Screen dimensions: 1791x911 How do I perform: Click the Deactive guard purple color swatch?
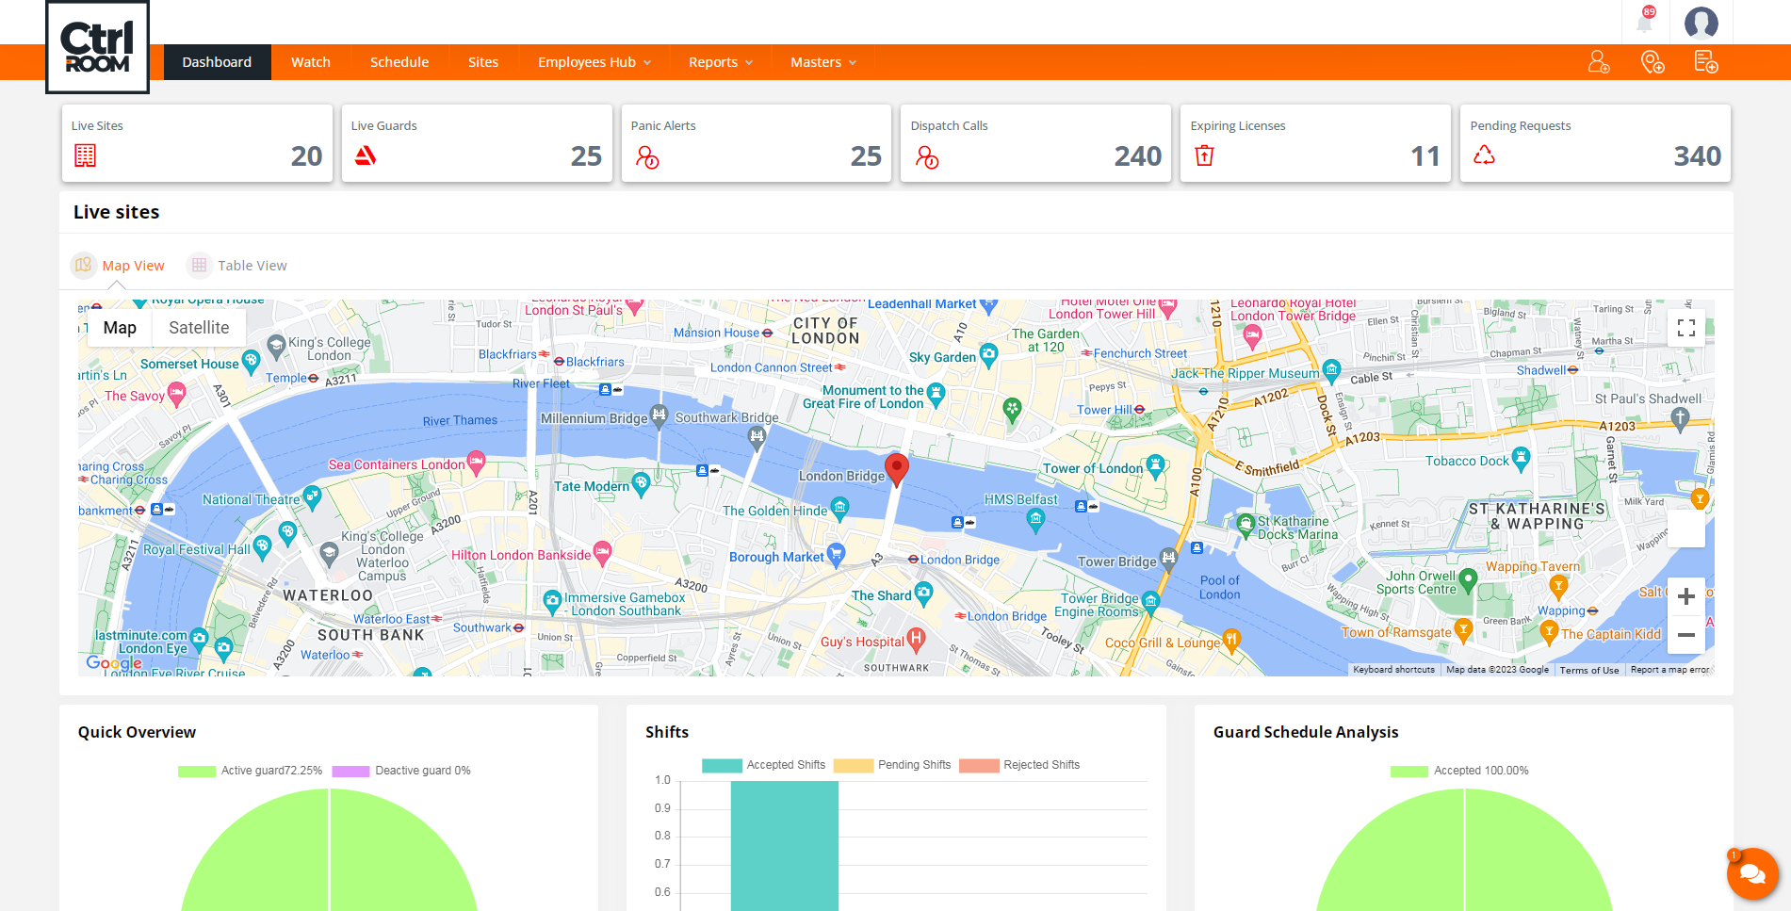[x=350, y=771]
